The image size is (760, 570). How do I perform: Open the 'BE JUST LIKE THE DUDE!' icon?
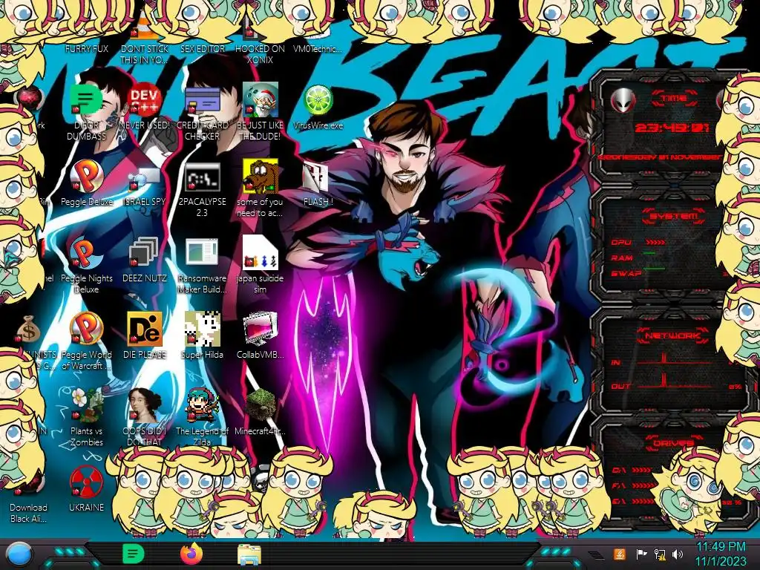[261, 101]
